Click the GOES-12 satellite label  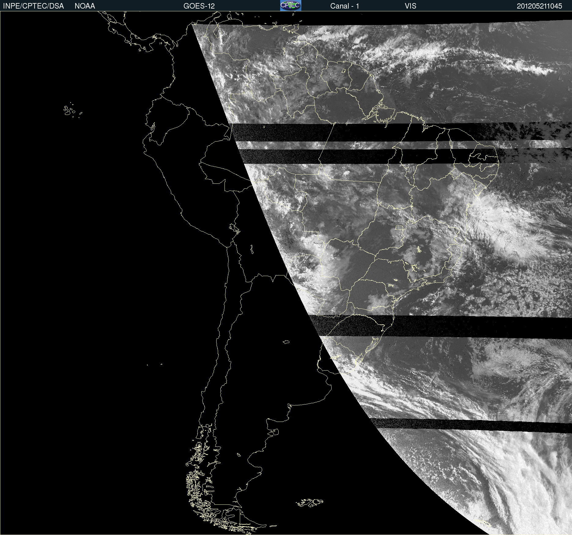click(x=199, y=6)
